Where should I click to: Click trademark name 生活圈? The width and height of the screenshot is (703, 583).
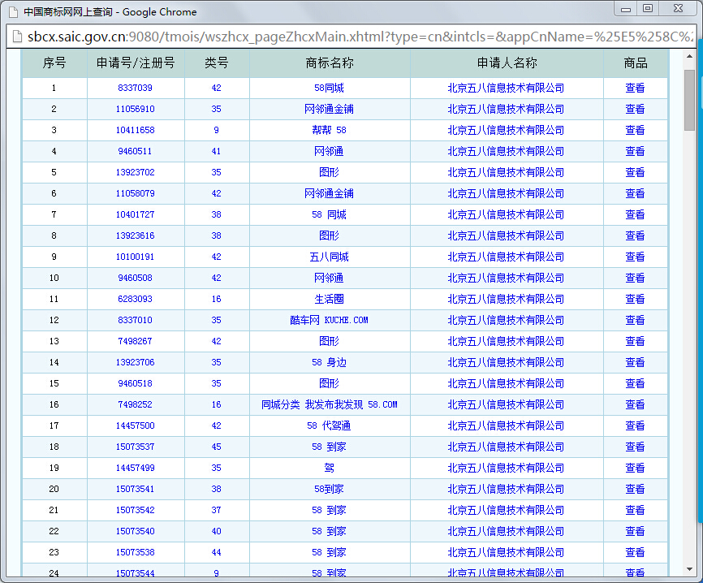click(329, 299)
